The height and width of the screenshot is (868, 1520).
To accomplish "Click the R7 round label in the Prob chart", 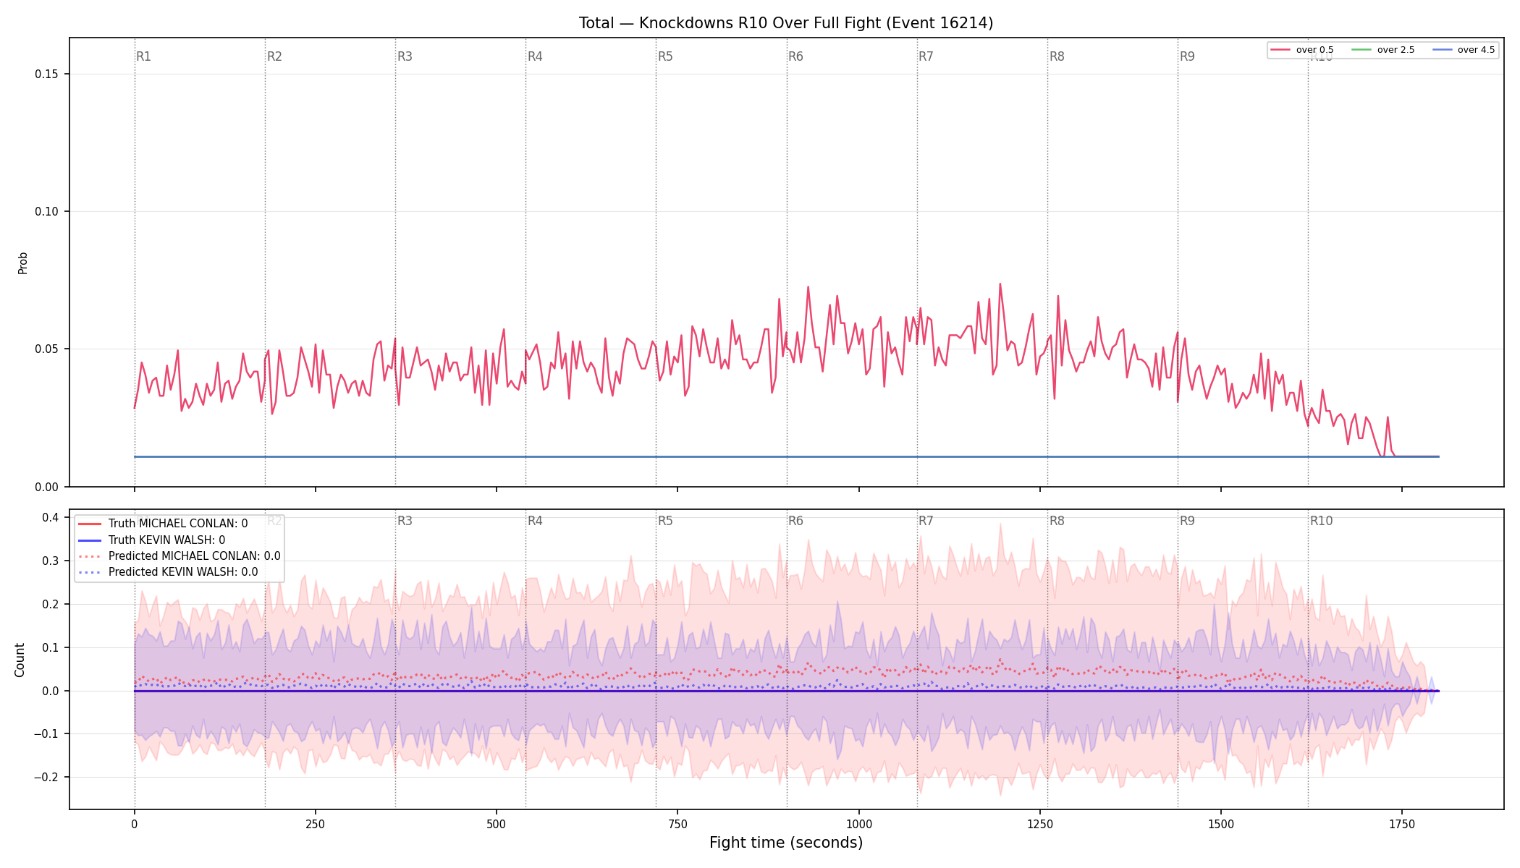I will click(926, 56).
